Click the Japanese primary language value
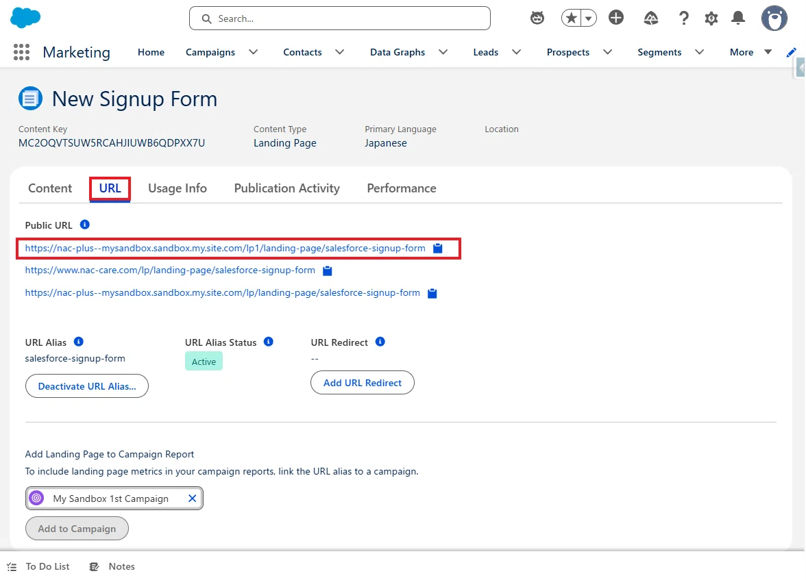Image resolution: width=806 pixels, height=580 pixels. coord(385,143)
